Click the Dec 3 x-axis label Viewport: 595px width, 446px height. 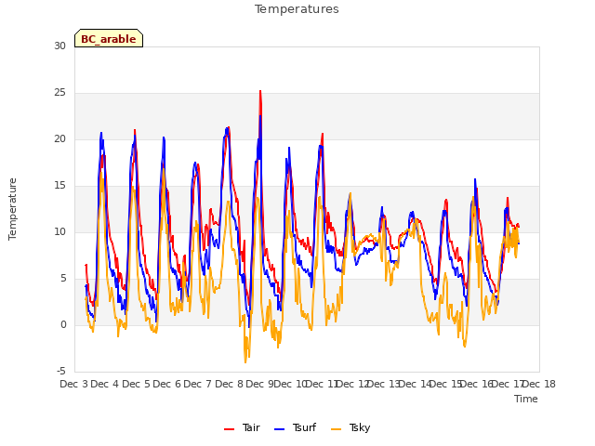click(74, 384)
